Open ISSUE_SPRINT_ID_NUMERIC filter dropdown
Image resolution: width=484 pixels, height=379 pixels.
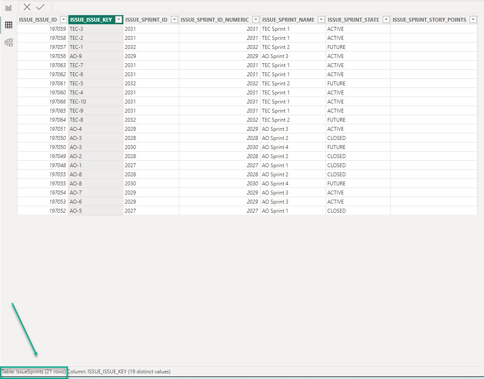255,19
